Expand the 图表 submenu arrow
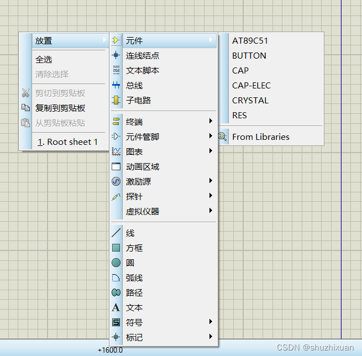The image size is (362, 356). pyautogui.click(x=211, y=151)
